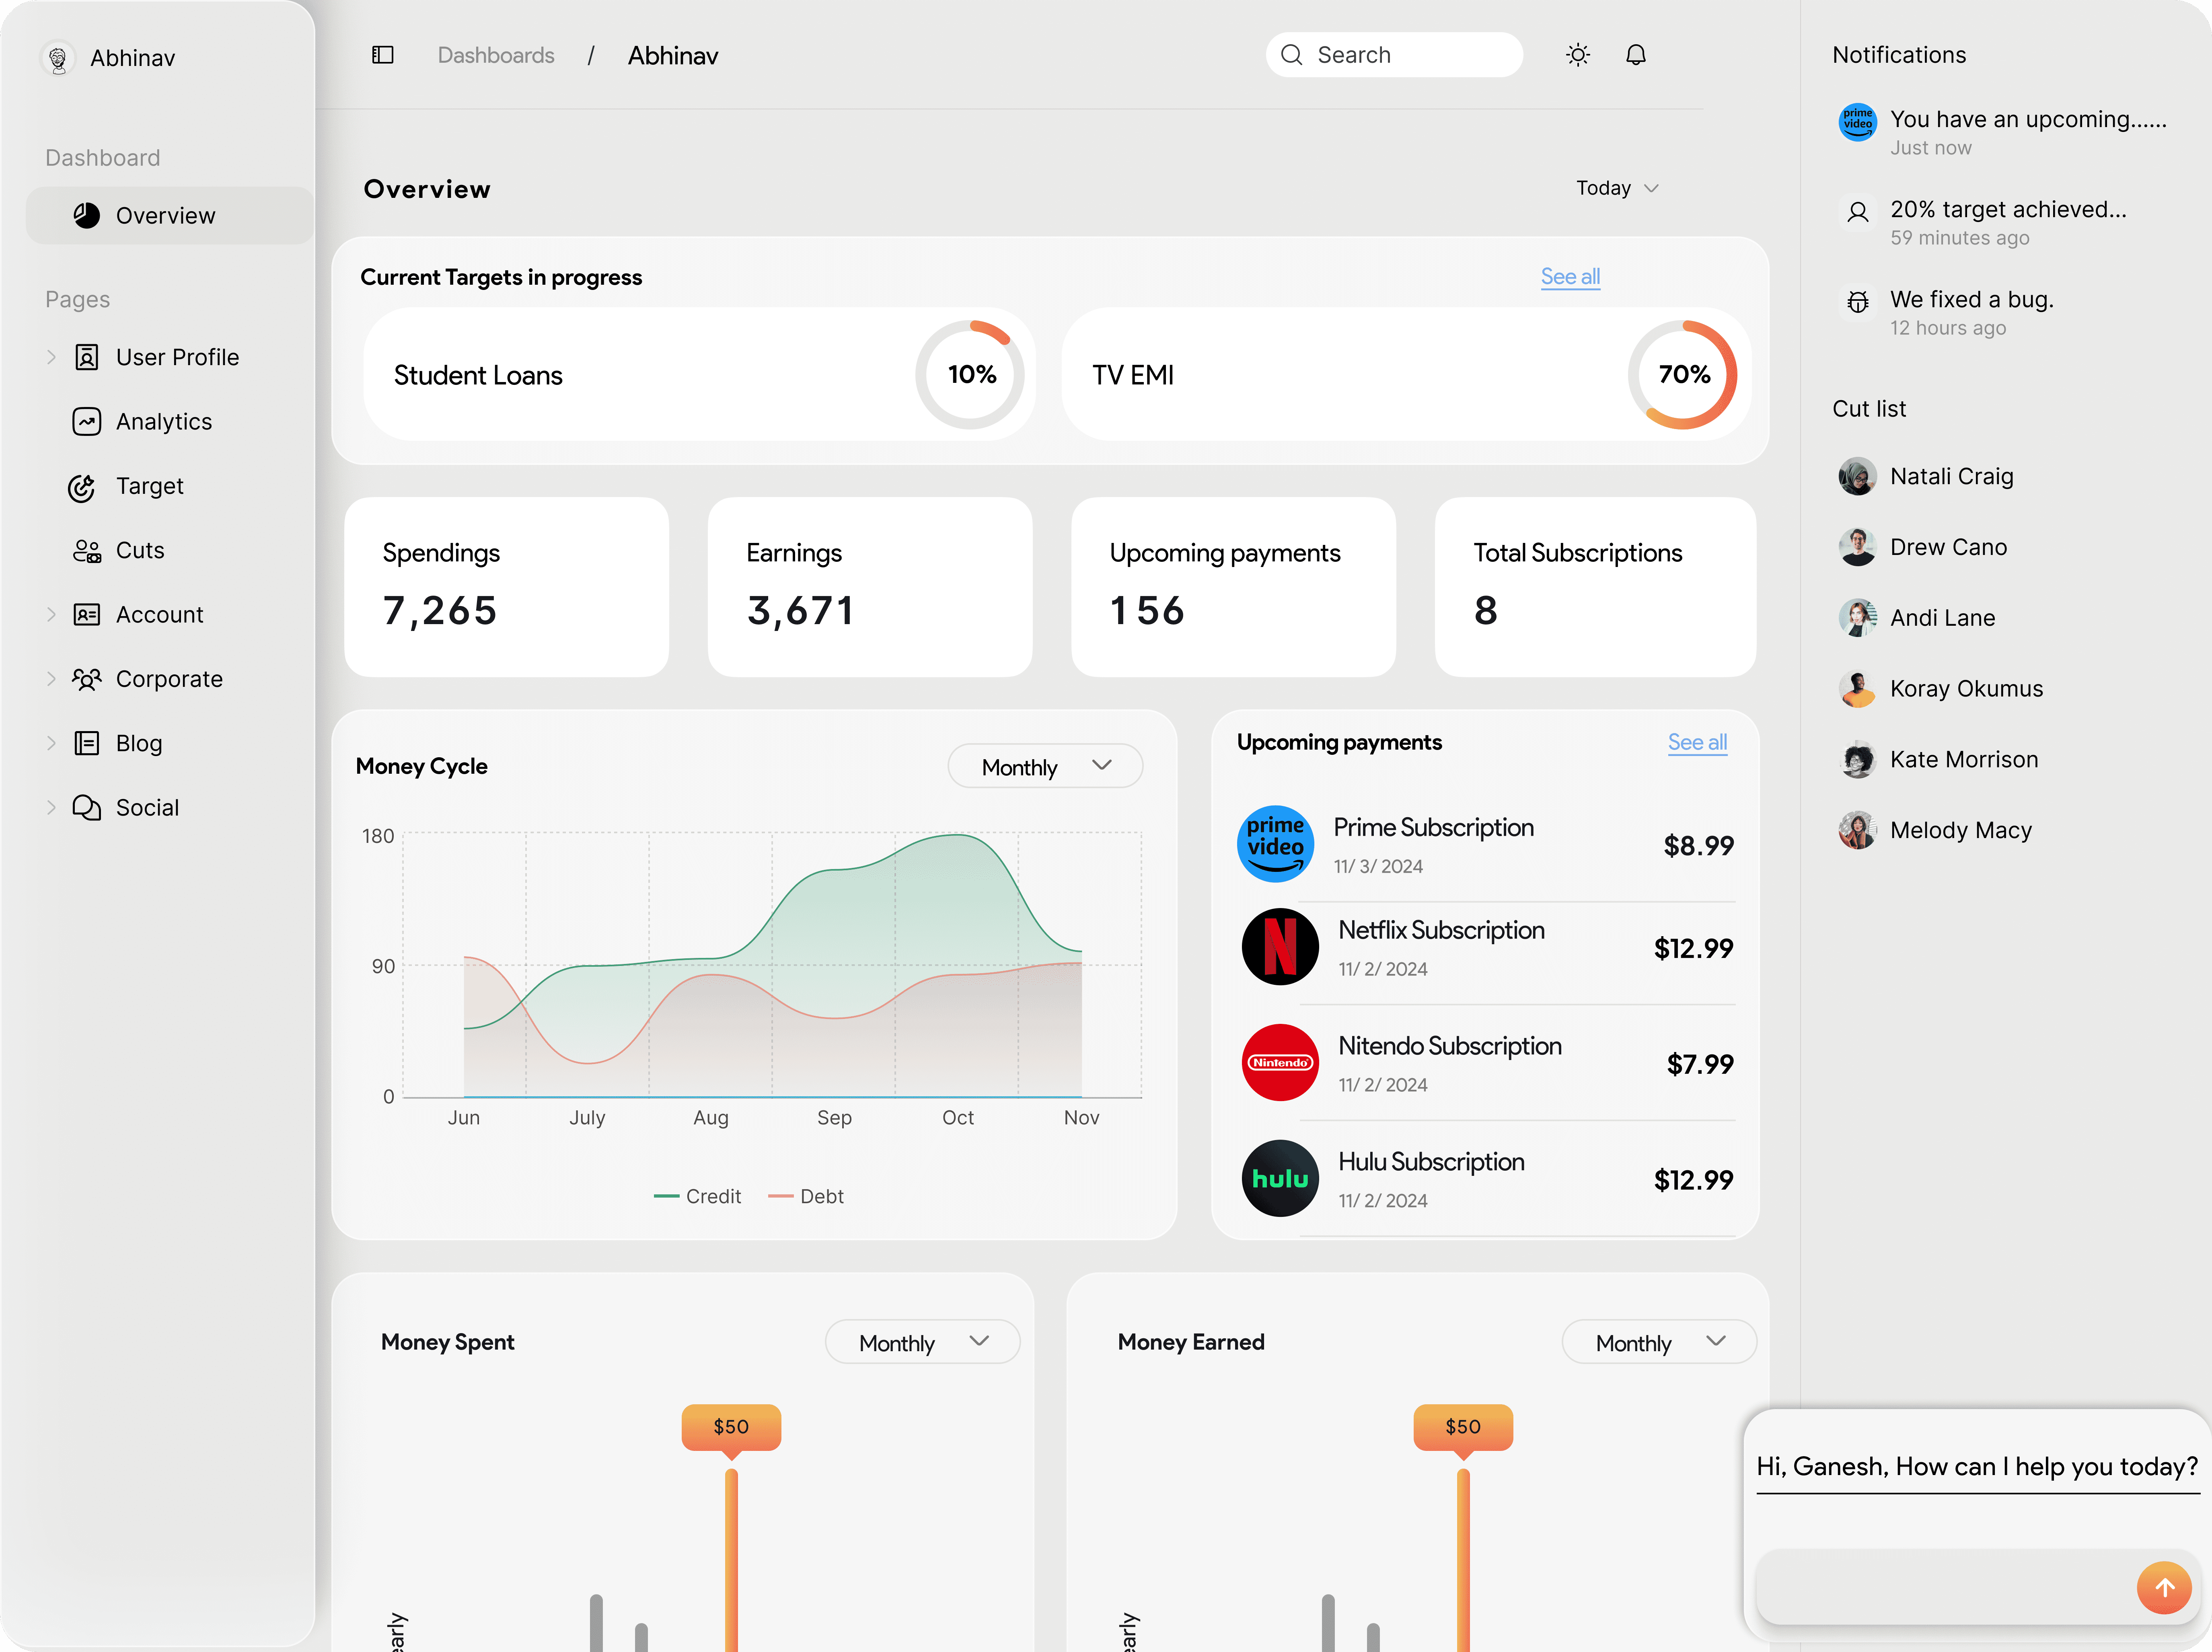The height and width of the screenshot is (1652, 2212).
Task: Click the Blog icon in sidebar
Action: 87,743
